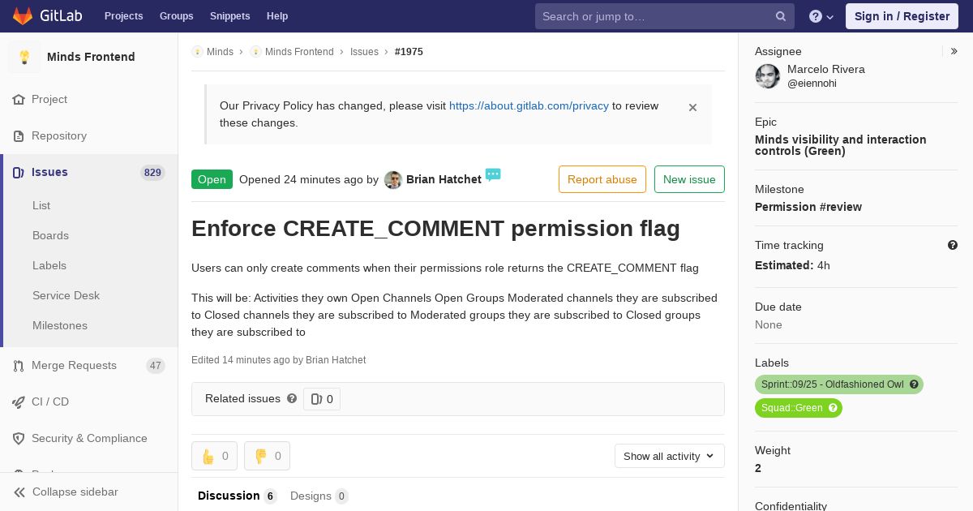Give a thumbs down reaction
The image size is (973, 511).
click(x=267, y=456)
